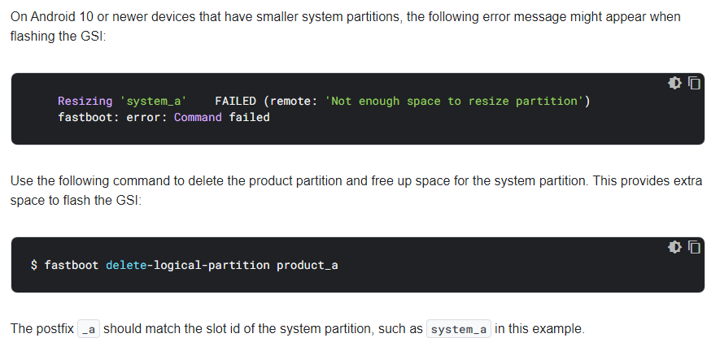
Task: Click the word fastboot after the $ prompt
Action: point(71,265)
